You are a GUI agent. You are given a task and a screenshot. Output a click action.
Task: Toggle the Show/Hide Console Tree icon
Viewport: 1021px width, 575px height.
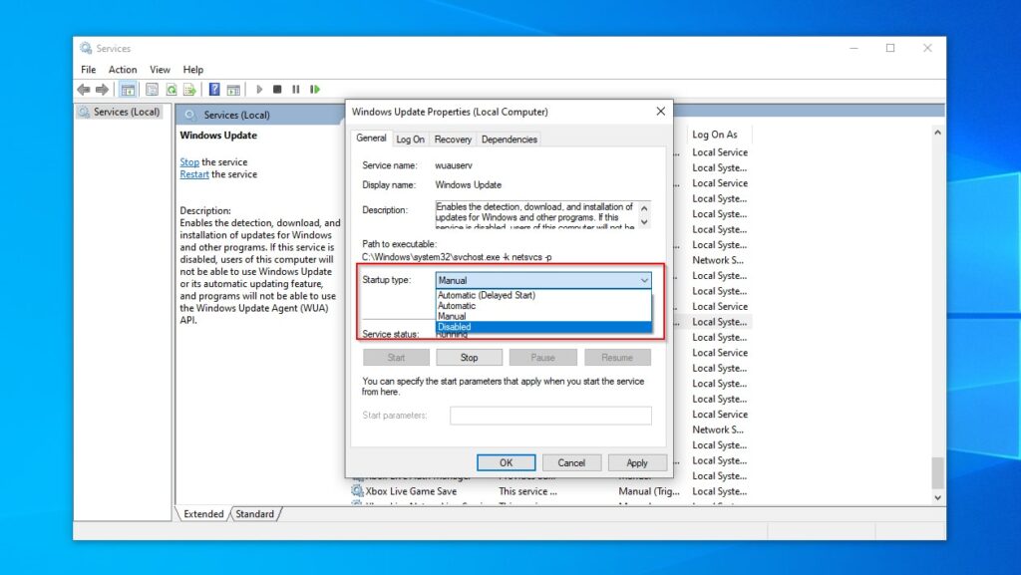click(x=129, y=89)
